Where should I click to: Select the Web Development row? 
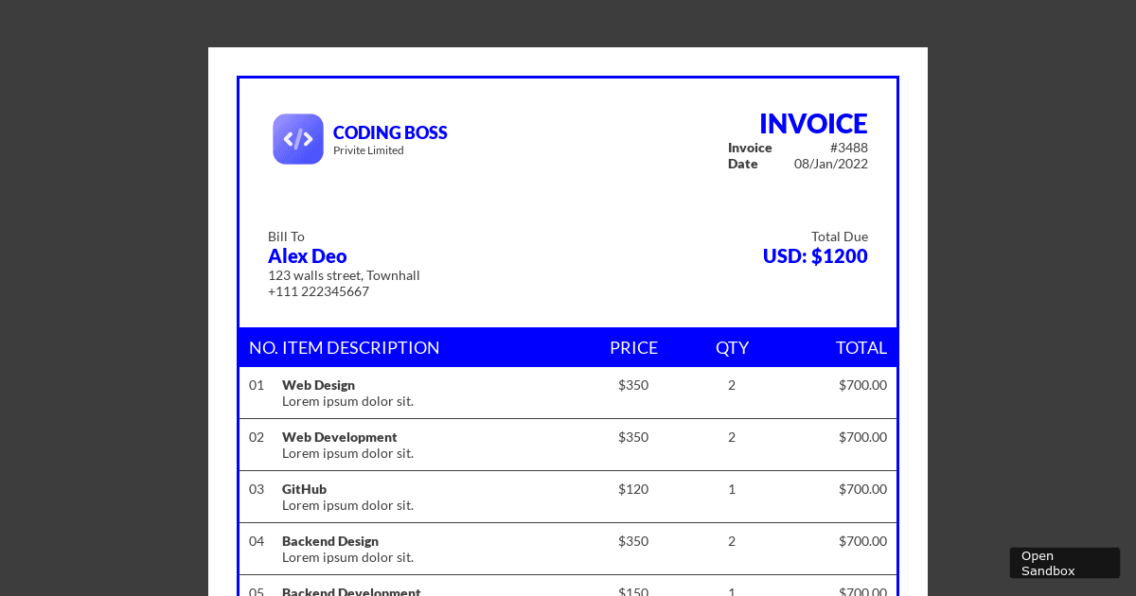pos(339,437)
